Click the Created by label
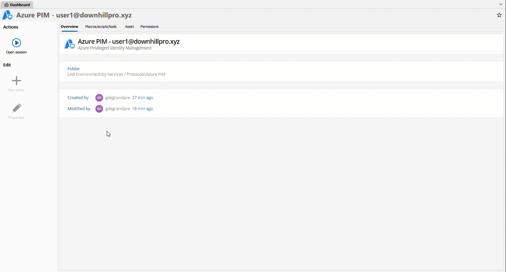The height and width of the screenshot is (272, 506). (78, 98)
